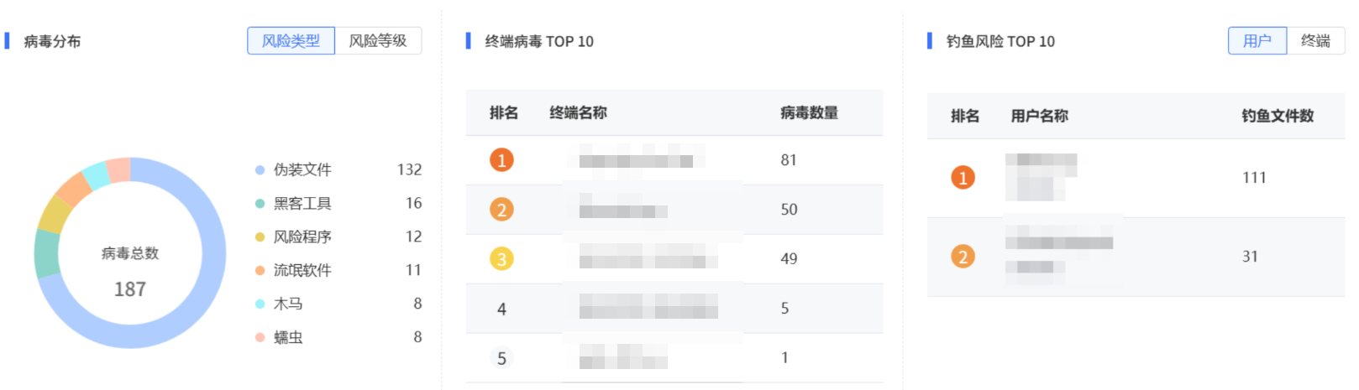
Task: Toggle 蠕虫 legend entry
Action: (x=279, y=337)
